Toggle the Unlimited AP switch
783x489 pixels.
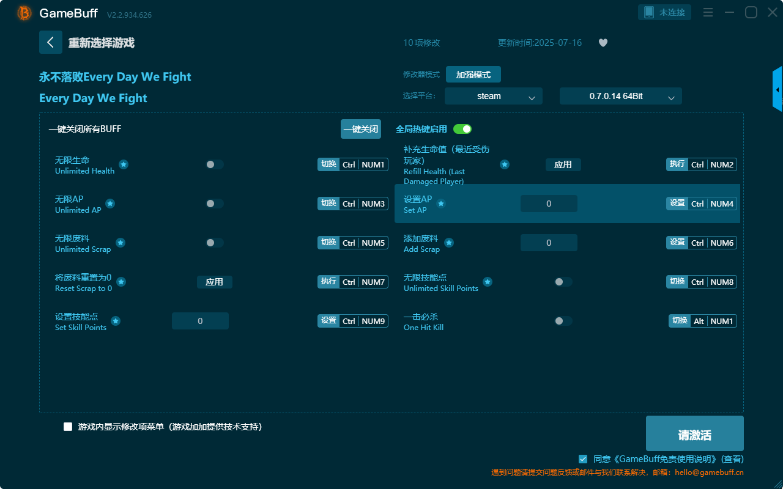point(215,204)
